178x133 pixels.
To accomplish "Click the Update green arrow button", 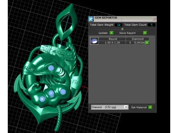I will pyautogui.click(x=112, y=33).
